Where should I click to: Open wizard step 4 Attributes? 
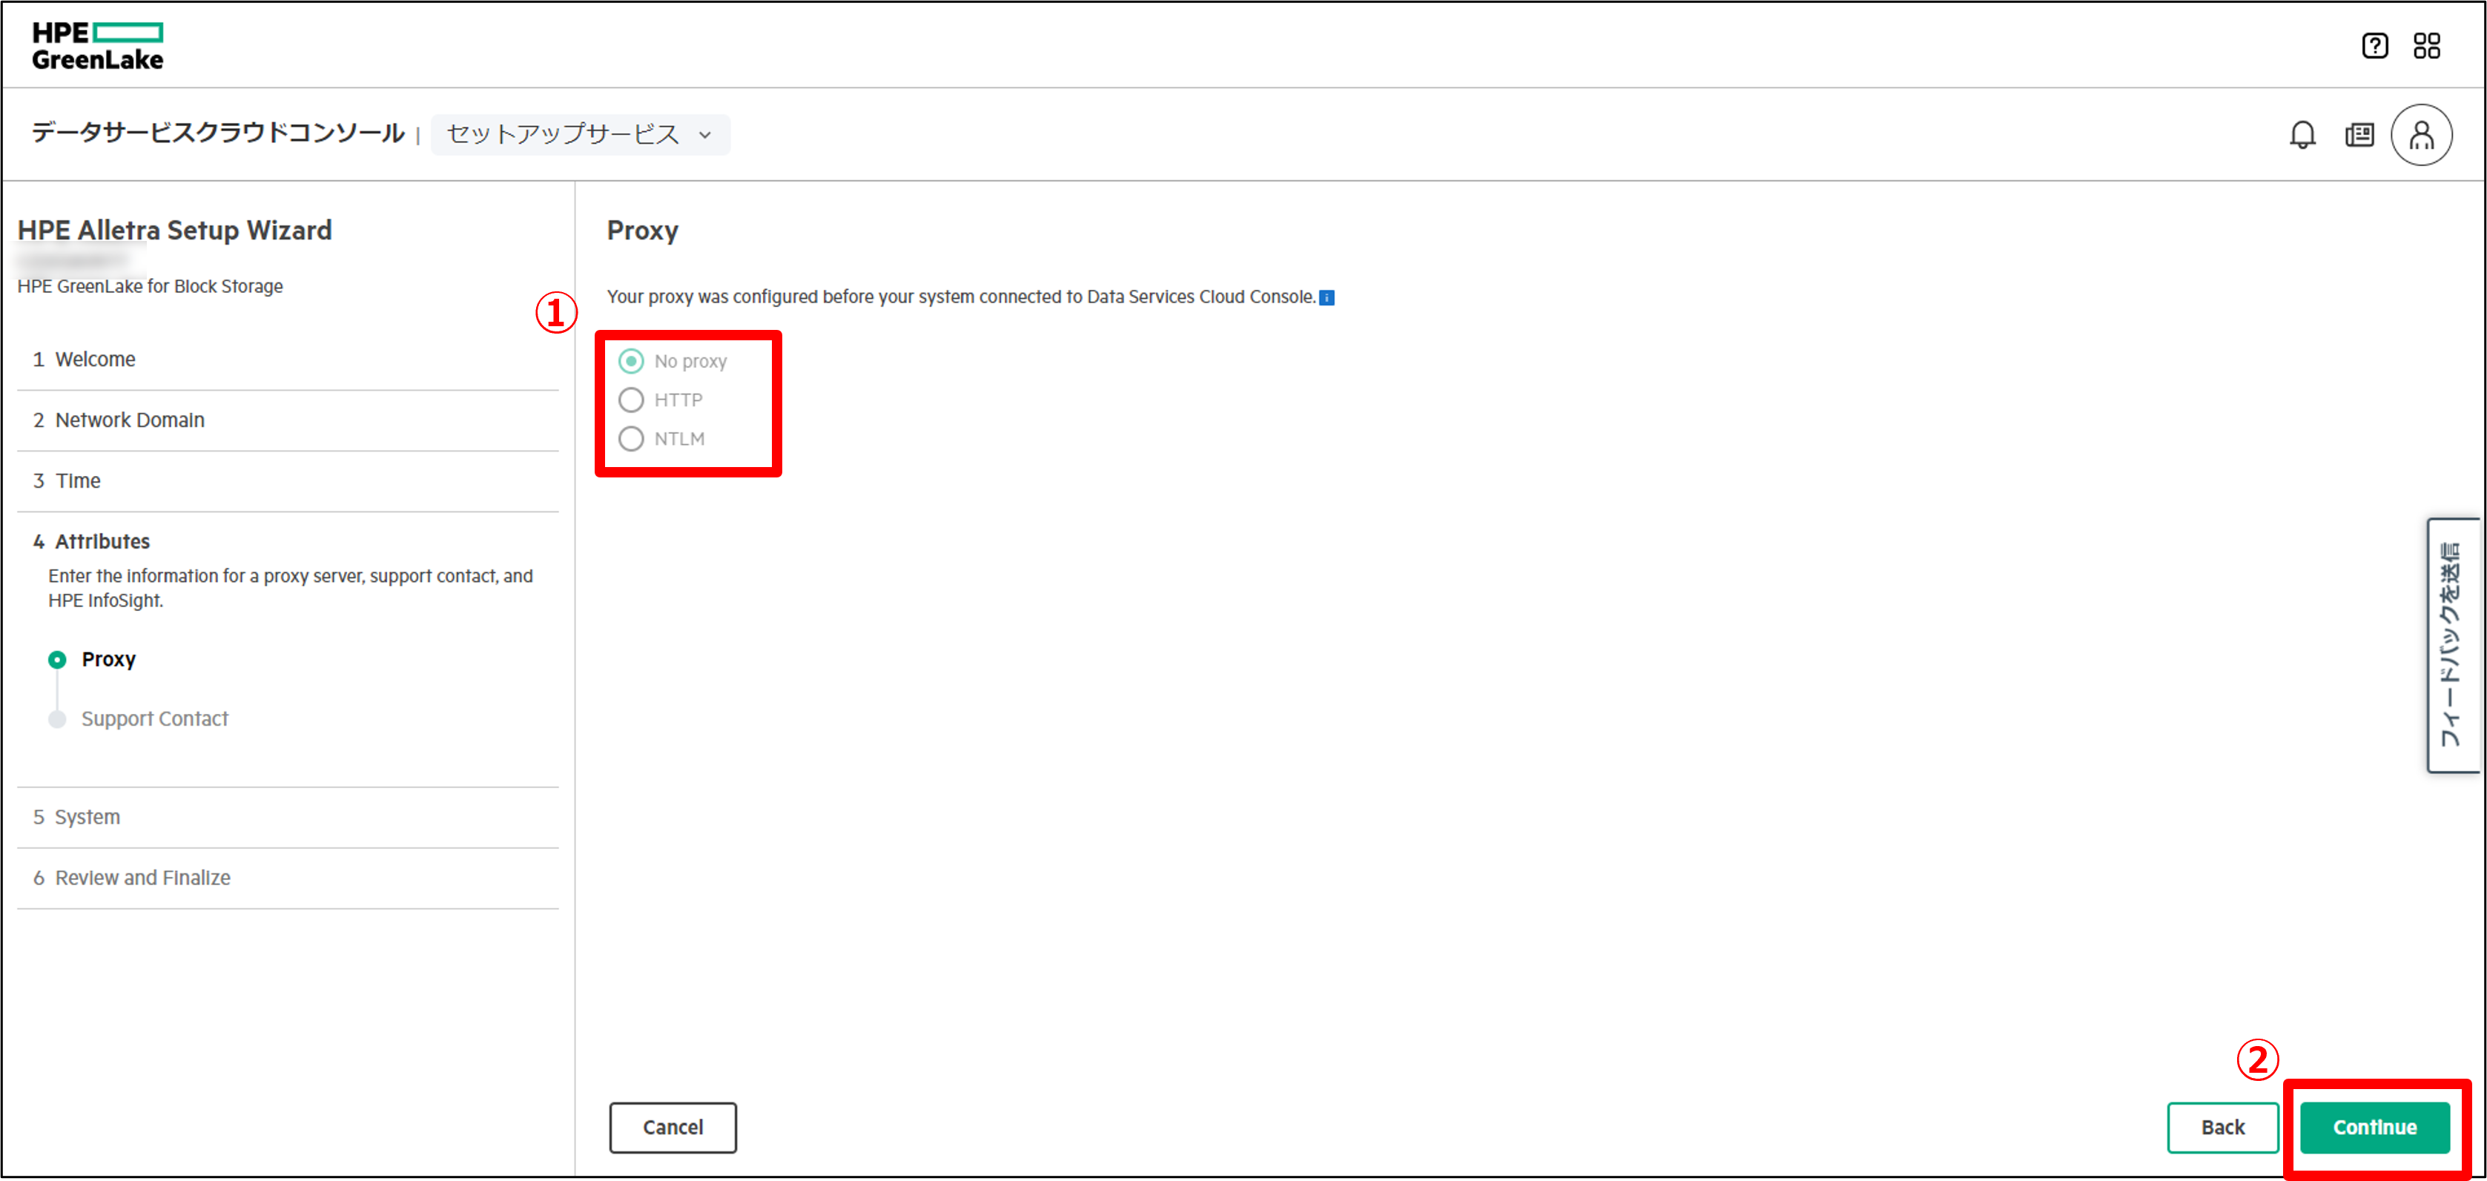[x=92, y=542]
